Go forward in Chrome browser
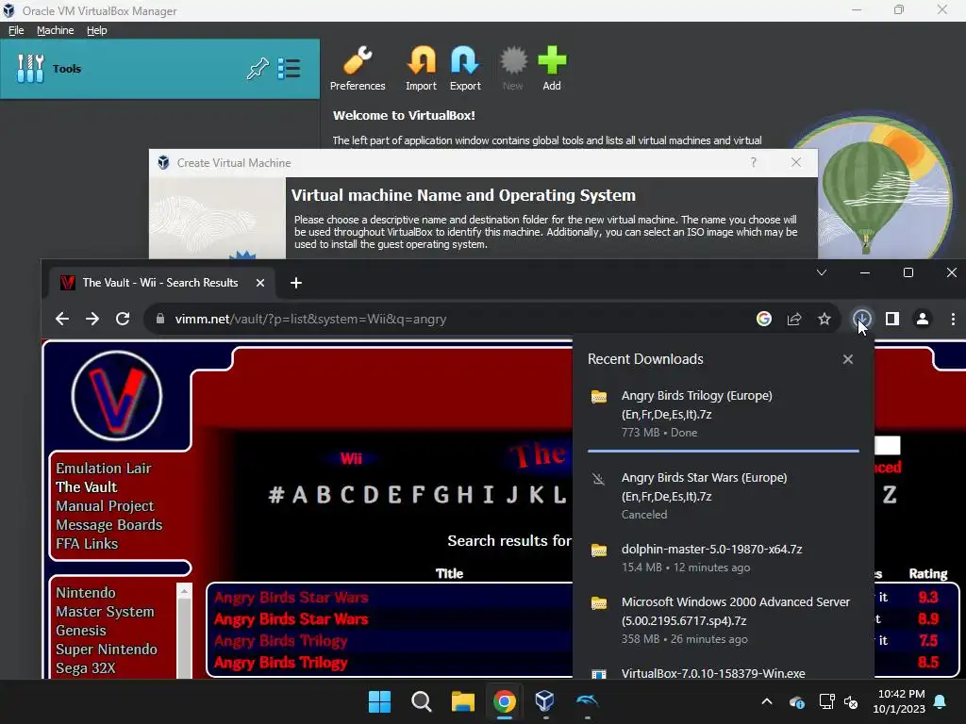Screen dimensions: 966x724 click(x=92, y=319)
